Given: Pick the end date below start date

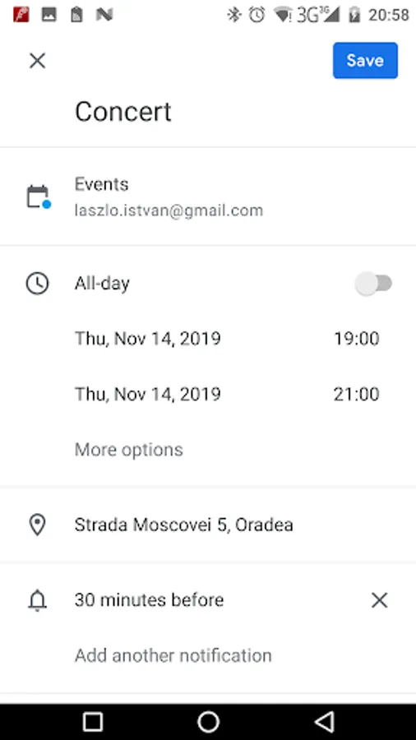Looking at the screenshot, I should [x=148, y=394].
